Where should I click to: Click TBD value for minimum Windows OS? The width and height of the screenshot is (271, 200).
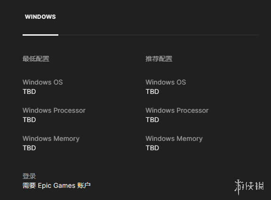pos(29,92)
